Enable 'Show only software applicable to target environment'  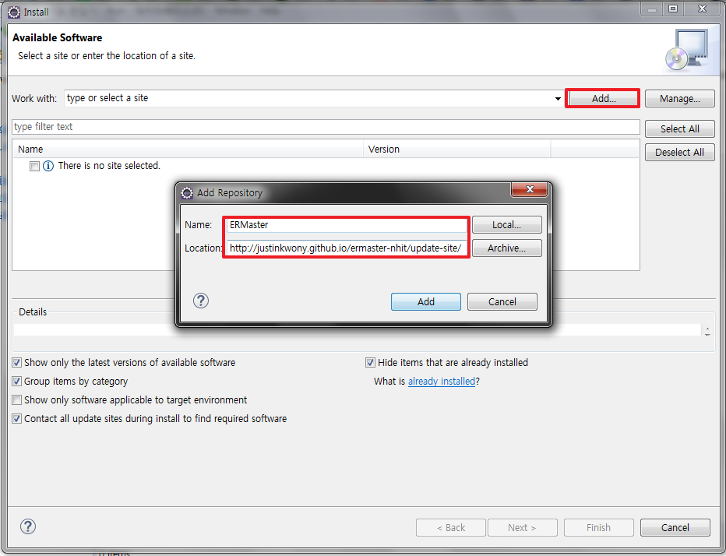(16, 399)
